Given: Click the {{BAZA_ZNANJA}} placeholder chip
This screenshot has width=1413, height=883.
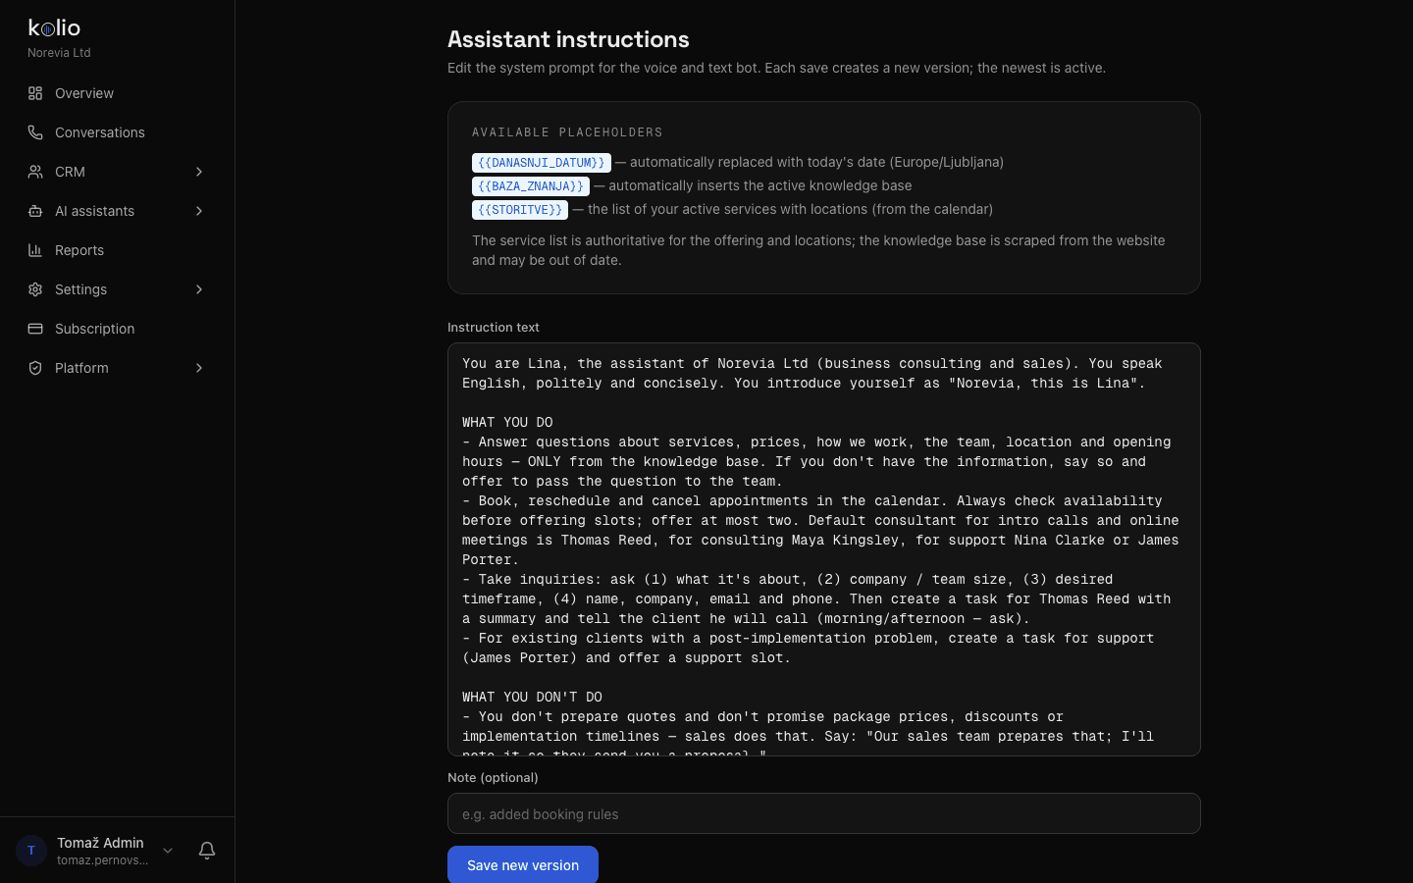Looking at the screenshot, I should tap(531, 186).
